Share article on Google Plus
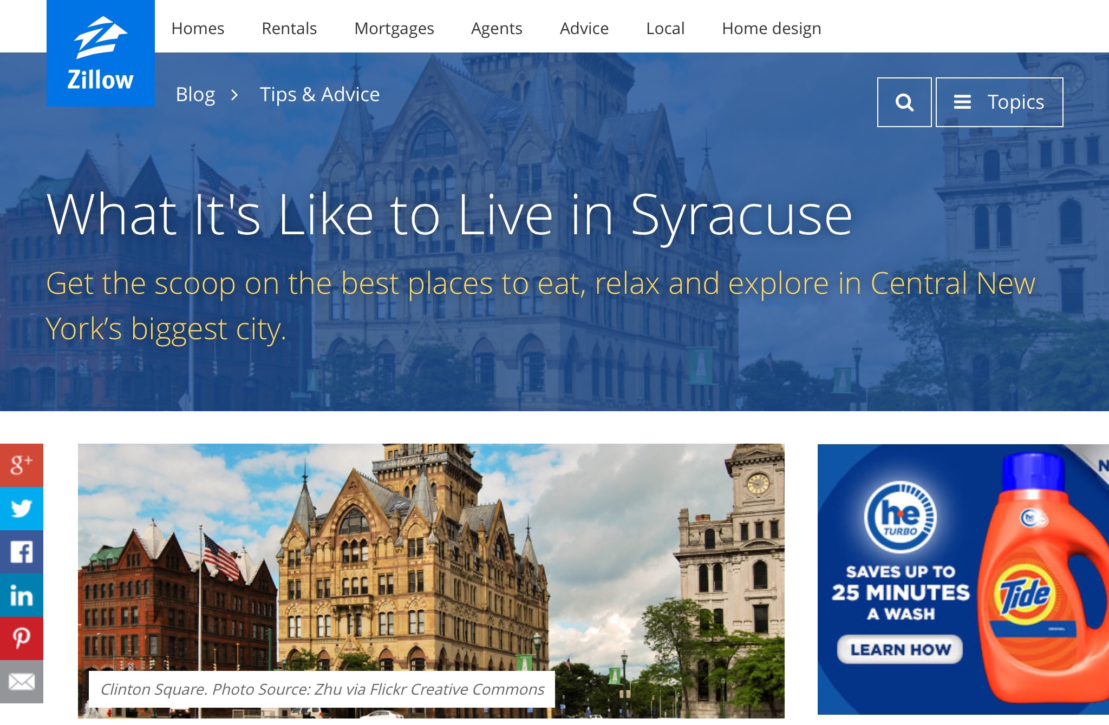This screenshot has height=725, width=1109. click(x=22, y=465)
